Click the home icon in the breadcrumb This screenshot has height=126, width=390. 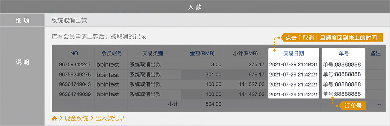(x=54, y=118)
